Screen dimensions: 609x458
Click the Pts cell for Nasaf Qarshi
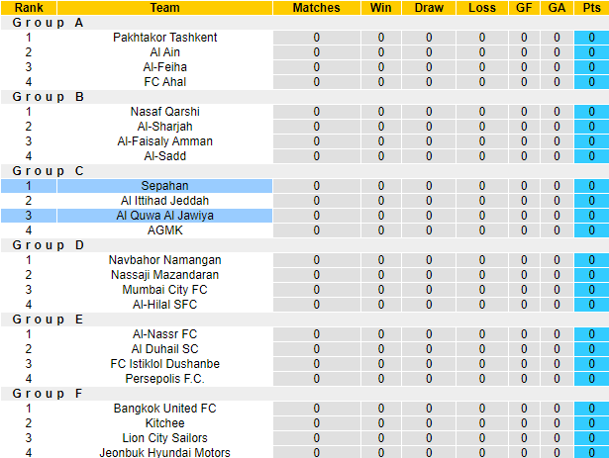591,112
